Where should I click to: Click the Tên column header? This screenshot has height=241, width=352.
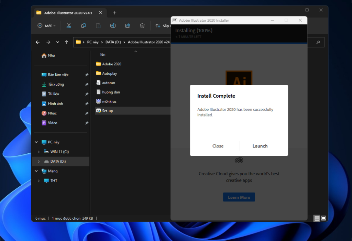(102, 55)
